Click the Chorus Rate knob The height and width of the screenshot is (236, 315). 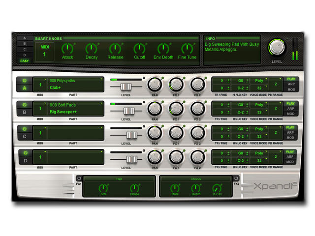175,188
